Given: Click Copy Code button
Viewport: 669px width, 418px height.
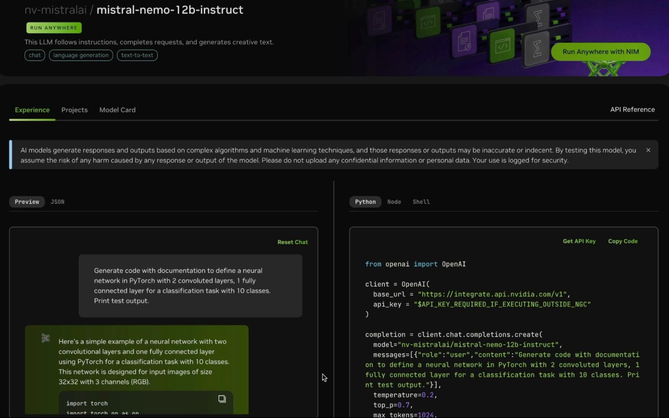Looking at the screenshot, I should (x=622, y=241).
